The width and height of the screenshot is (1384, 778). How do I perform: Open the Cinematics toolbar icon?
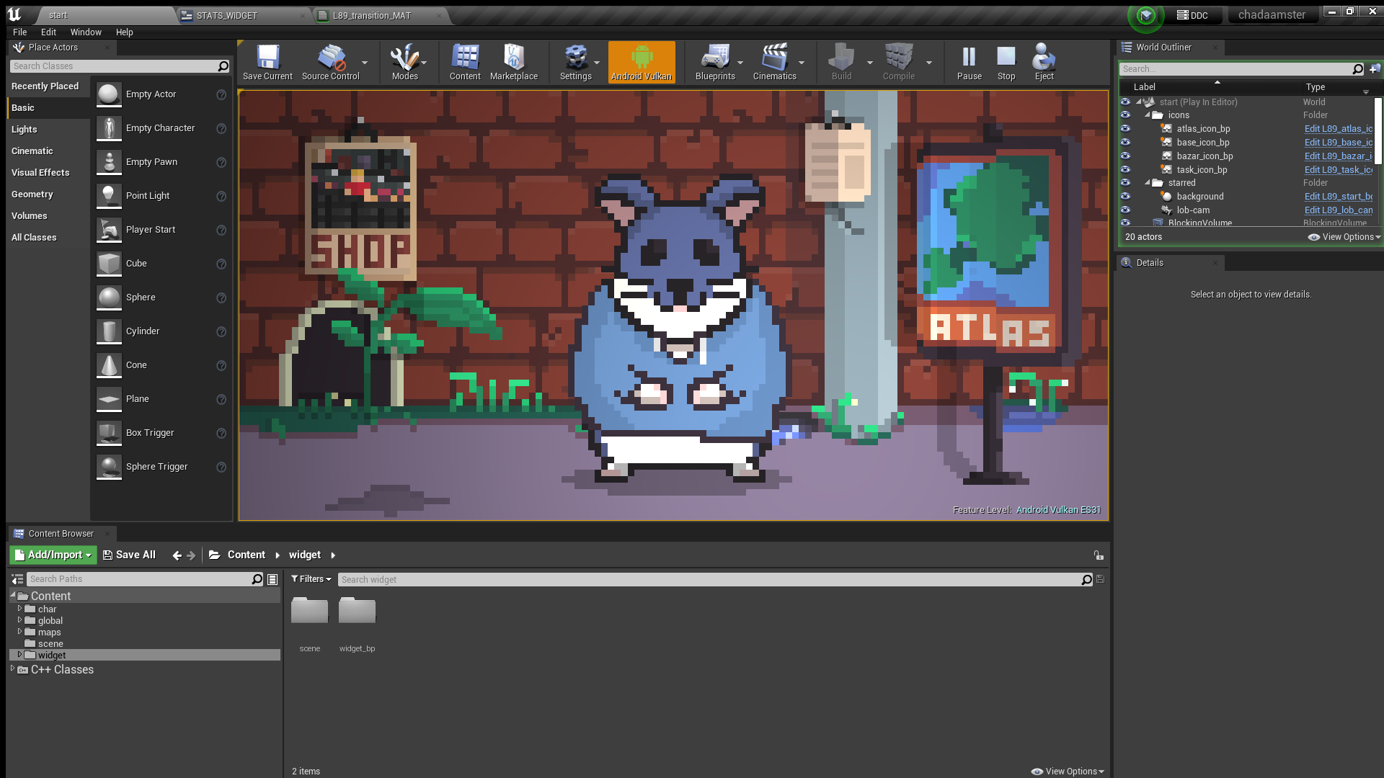tap(774, 62)
